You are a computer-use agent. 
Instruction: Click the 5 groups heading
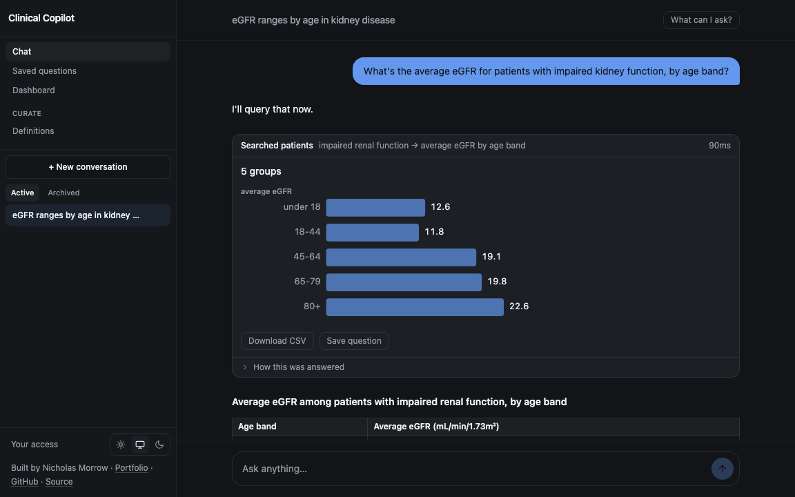click(261, 171)
